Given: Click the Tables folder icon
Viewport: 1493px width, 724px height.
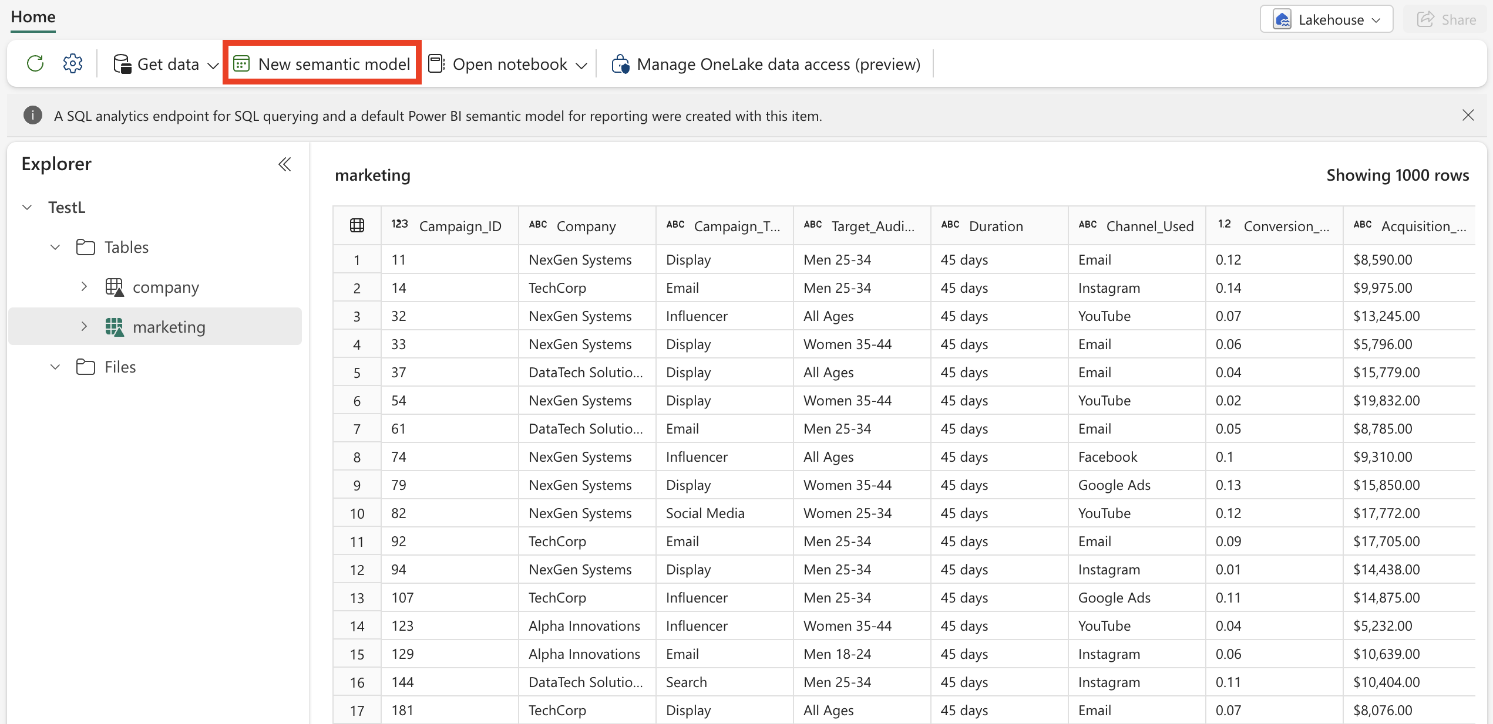Looking at the screenshot, I should [x=86, y=247].
